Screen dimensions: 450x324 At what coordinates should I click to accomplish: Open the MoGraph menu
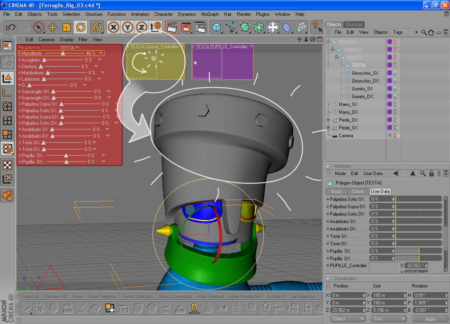[210, 14]
